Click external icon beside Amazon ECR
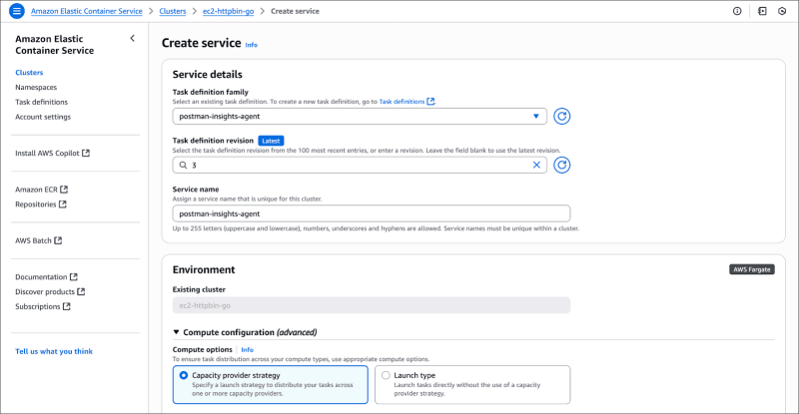The image size is (799, 414). 64,190
